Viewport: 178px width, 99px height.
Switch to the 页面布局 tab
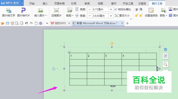pyautogui.click(x=59, y=4)
